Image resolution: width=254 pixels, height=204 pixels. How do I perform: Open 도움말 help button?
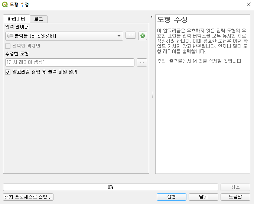click(235, 197)
